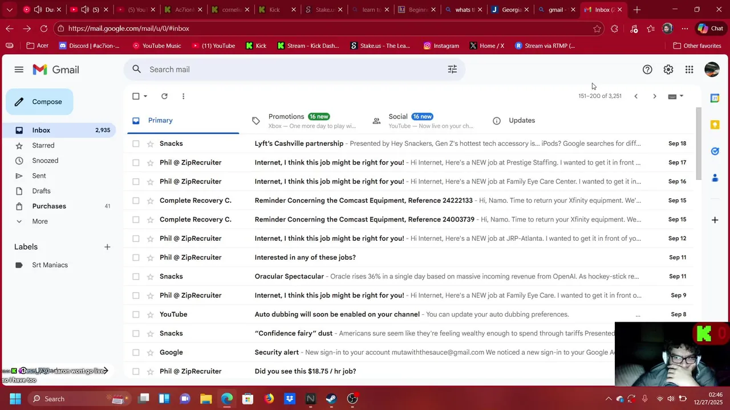This screenshot has height=410, width=730.
Task: Go to older messages page
Action: coord(655,96)
